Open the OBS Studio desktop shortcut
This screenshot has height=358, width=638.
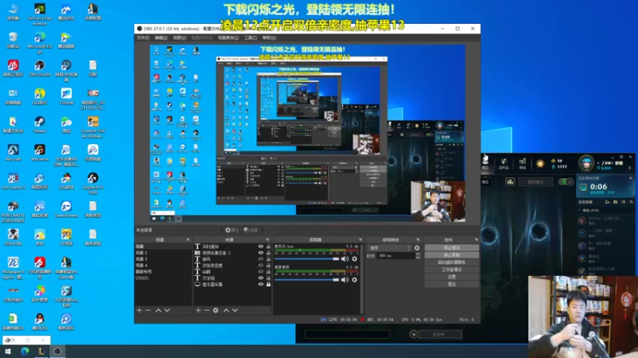coord(39,68)
